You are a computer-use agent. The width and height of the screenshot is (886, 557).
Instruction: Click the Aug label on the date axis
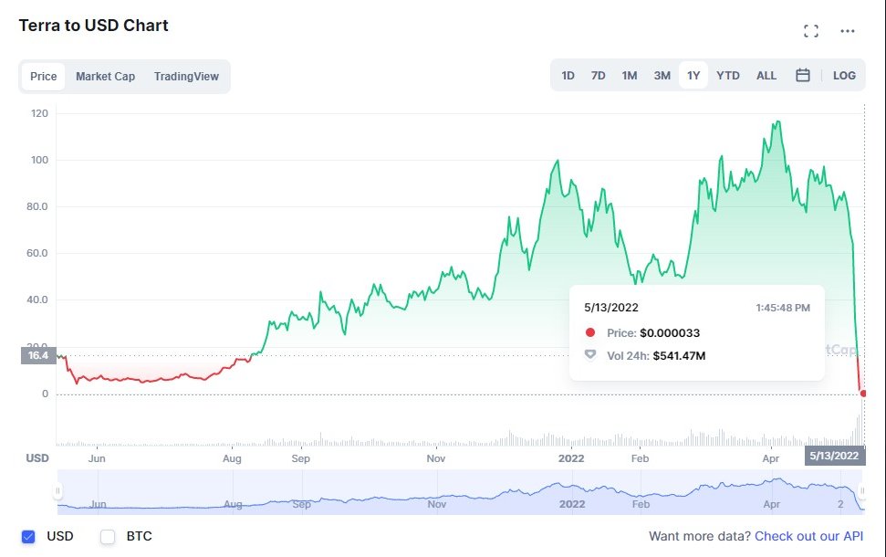pyautogui.click(x=232, y=458)
